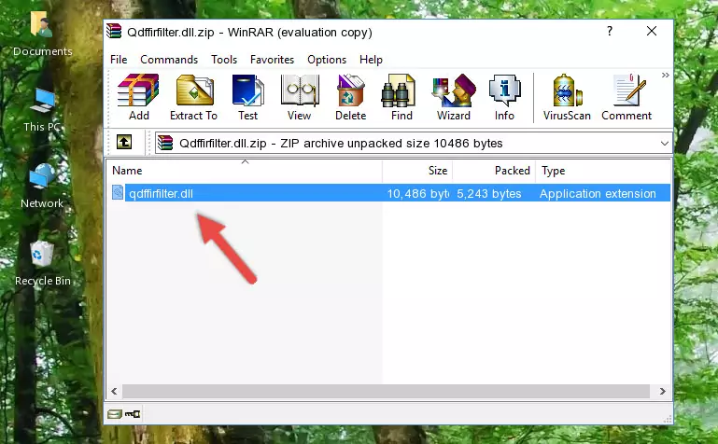718x444 pixels.
Task: Select the This PC desktop icon
Action: pos(42,110)
